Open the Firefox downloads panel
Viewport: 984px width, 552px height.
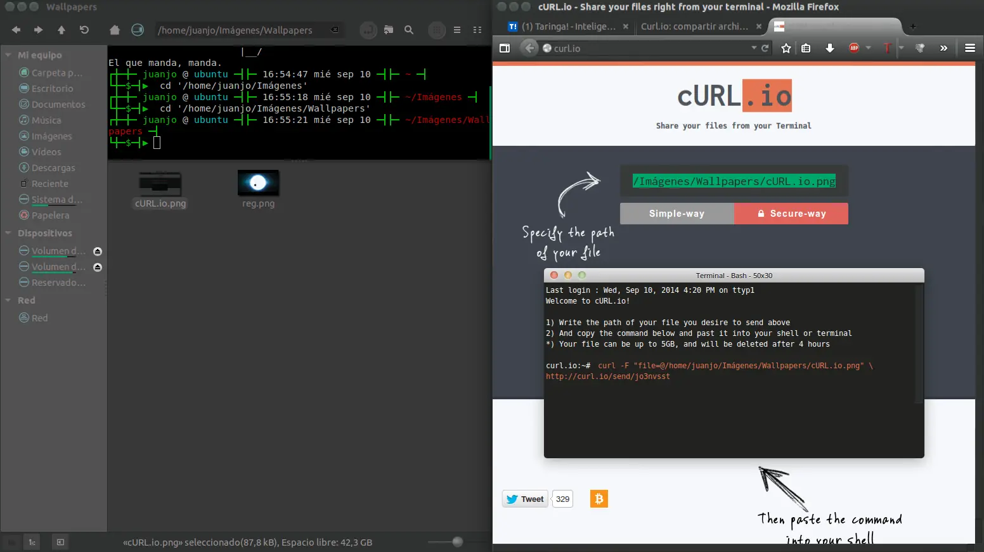coord(830,48)
